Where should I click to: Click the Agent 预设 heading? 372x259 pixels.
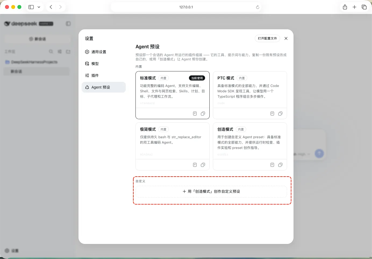(148, 47)
